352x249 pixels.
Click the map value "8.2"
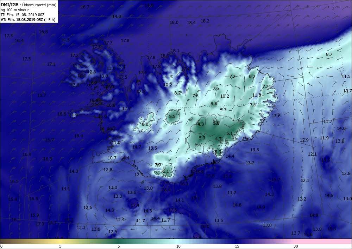click(177, 93)
